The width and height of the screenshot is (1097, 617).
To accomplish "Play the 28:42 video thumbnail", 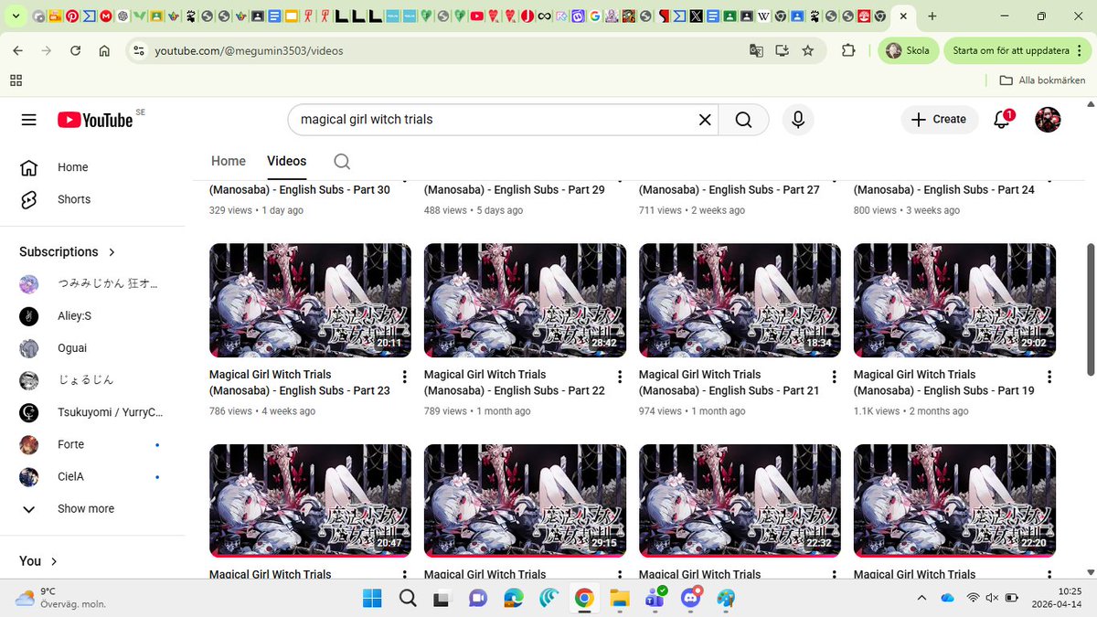I will click(x=525, y=300).
